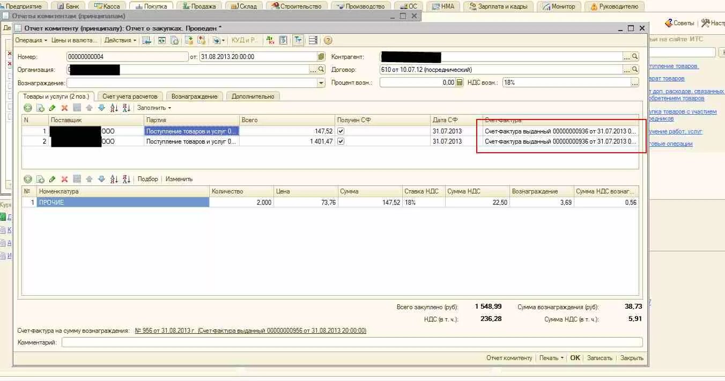Toggle Получен СФ checkbox for row 1
This screenshot has height=381, width=725.
coord(341,131)
